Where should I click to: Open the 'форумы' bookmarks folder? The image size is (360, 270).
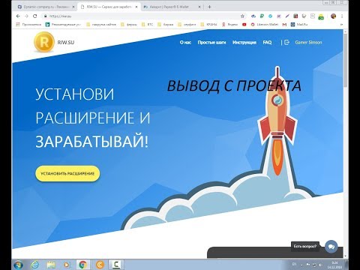pos(129,25)
